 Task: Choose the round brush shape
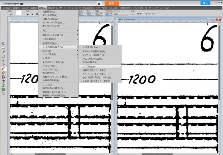tap(28, 14)
